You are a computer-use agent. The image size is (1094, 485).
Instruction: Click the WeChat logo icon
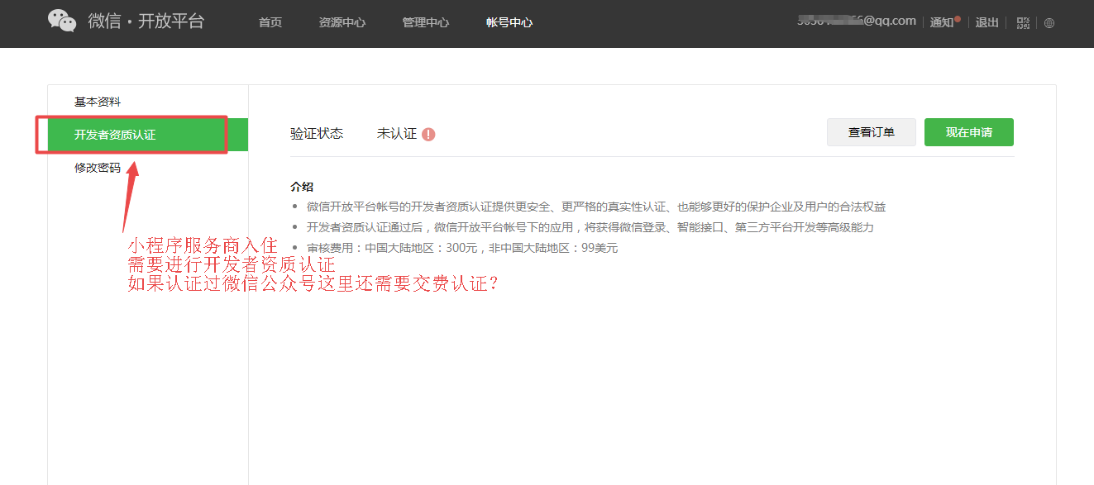pyautogui.click(x=62, y=21)
